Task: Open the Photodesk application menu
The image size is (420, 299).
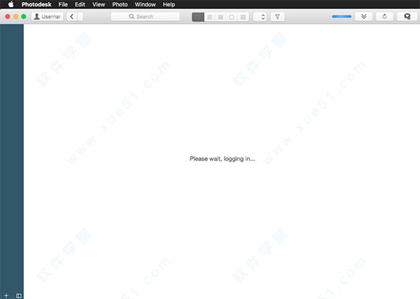Action: (36, 5)
